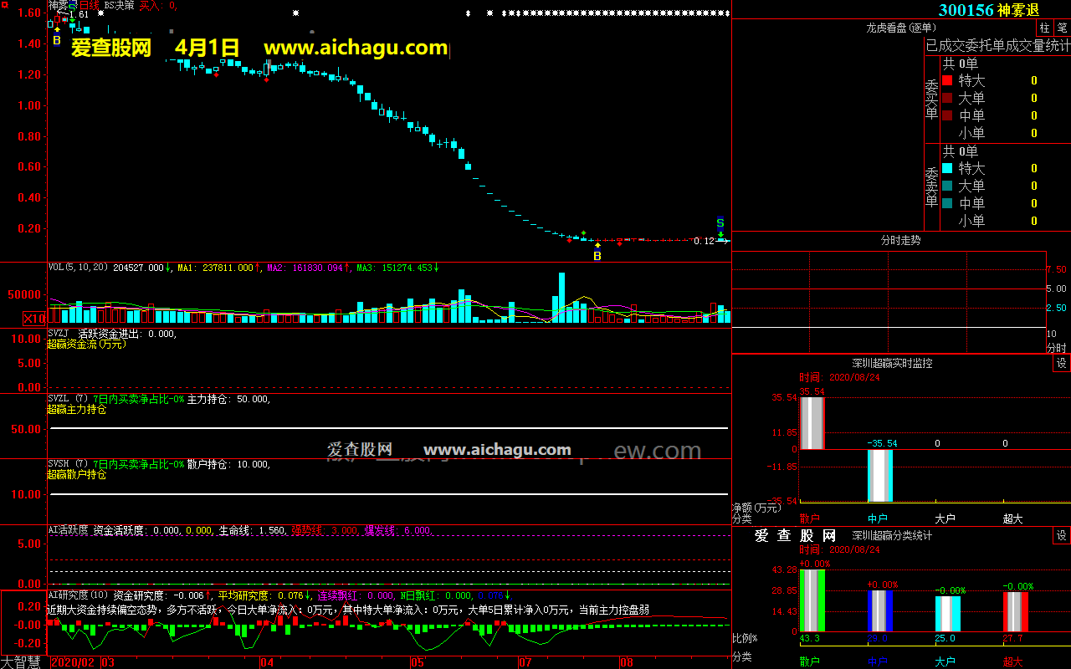Click the red 超大 bar in 分类统计 chart
Screen dimensions: 1071x669
pos(1016,611)
